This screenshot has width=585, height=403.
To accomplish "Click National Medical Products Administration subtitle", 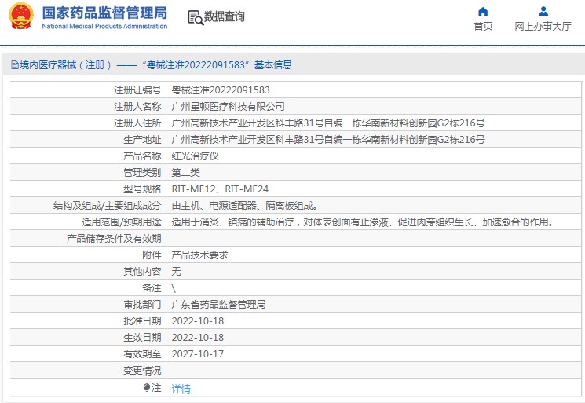I will click(104, 26).
